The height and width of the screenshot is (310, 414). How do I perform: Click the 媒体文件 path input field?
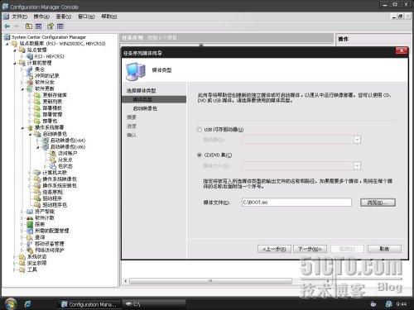296,203
